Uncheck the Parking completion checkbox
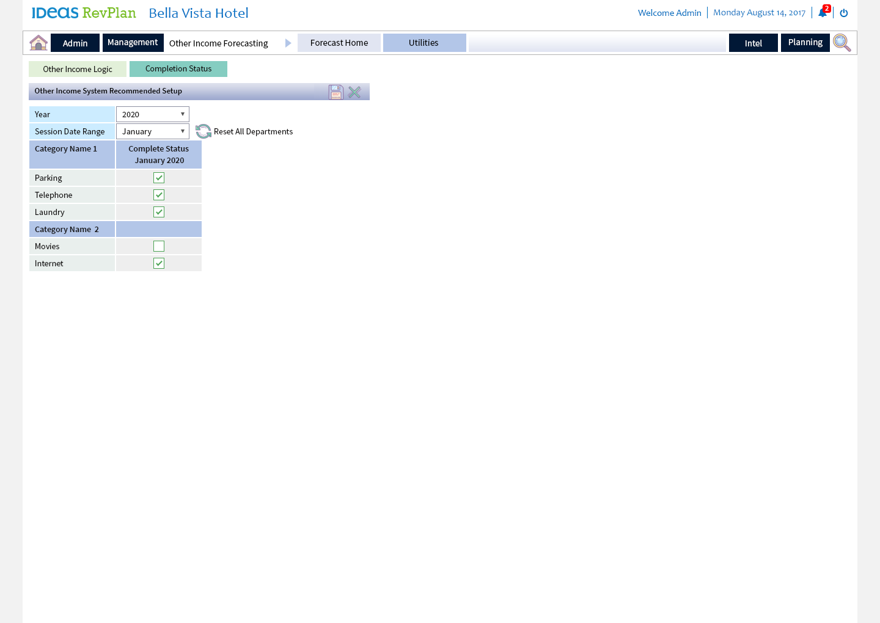The image size is (880, 623). pyautogui.click(x=159, y=178)
